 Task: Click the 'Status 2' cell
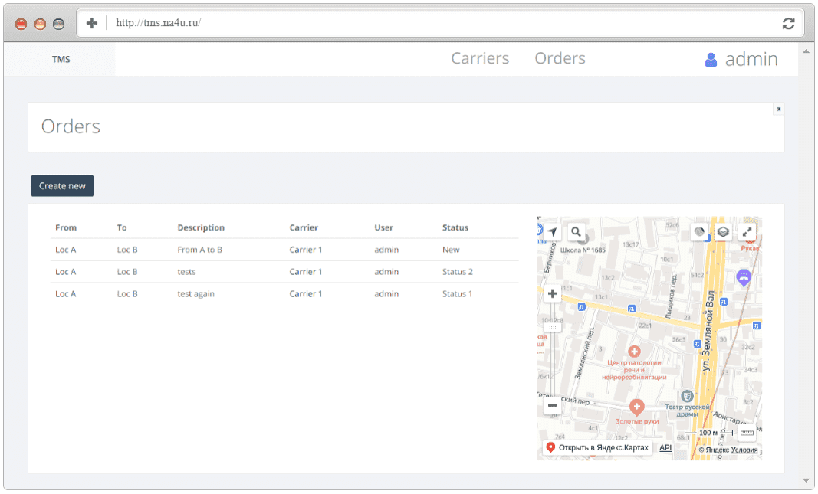point(458,271)
